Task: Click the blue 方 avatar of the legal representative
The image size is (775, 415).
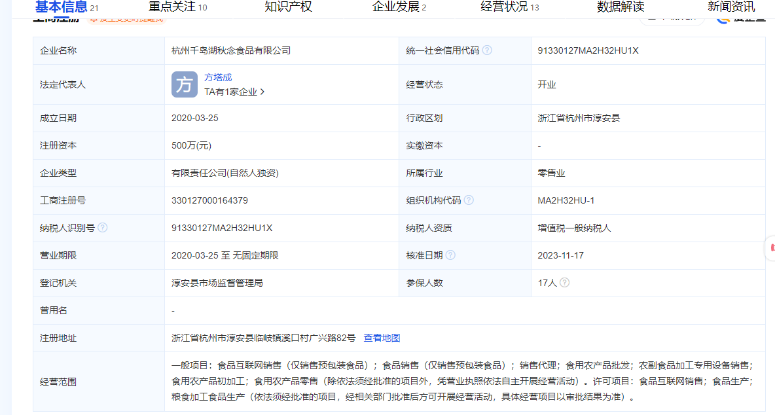Action: [185, 84]
